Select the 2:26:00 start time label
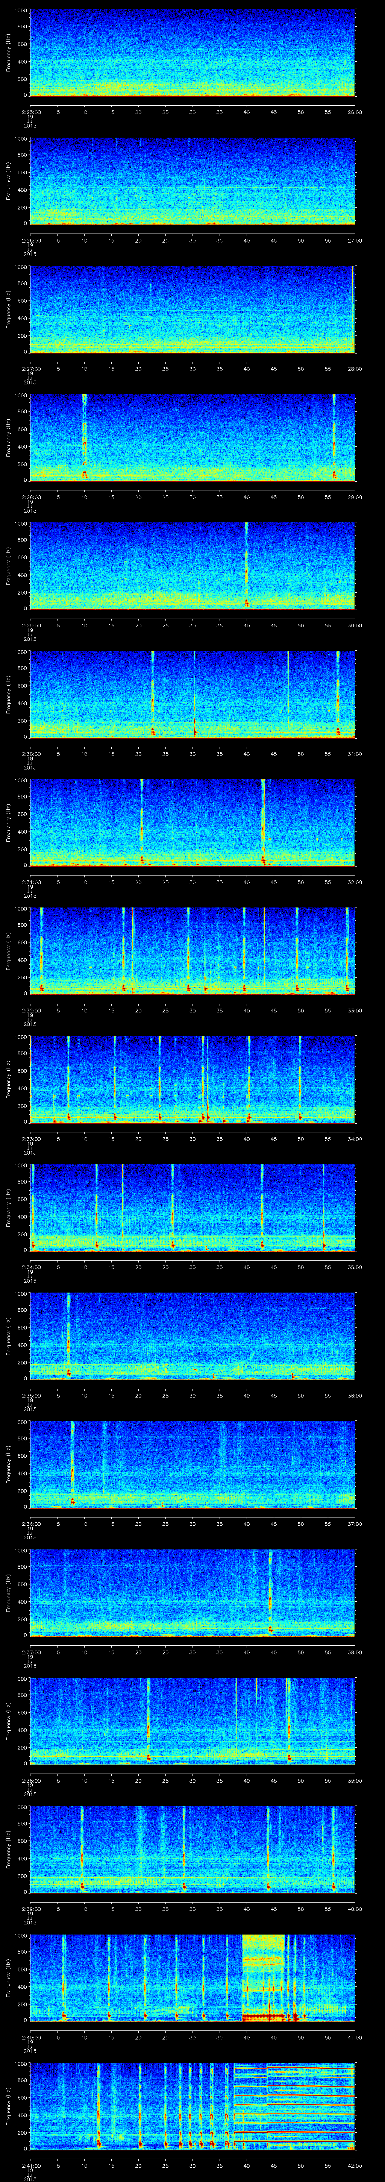This screenshot has width=385, height=2182. (x=30, y=241)
